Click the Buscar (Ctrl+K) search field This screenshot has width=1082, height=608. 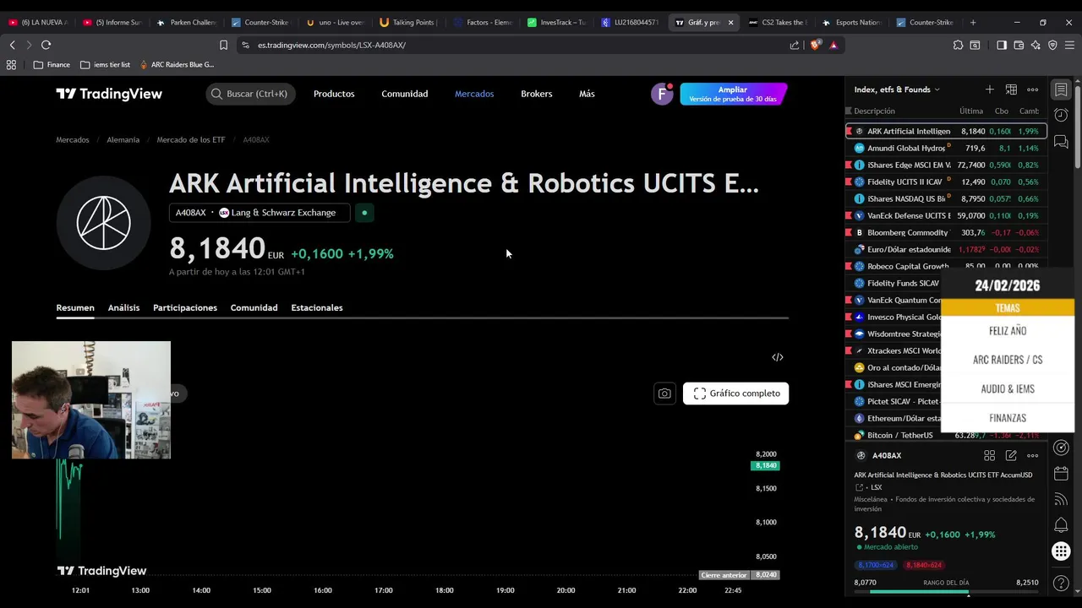(250, 94)
